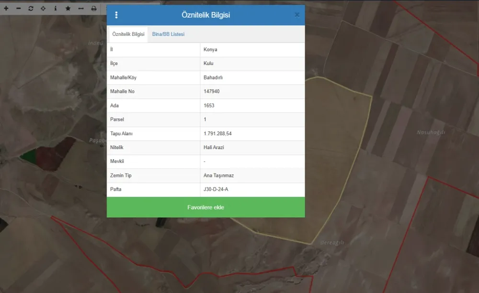The width and height of the screenshot is (479, 293).
Task: Refresh the map with the reload icon
Action: point(31,9)
